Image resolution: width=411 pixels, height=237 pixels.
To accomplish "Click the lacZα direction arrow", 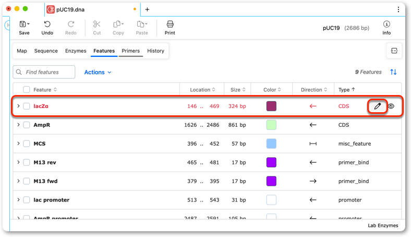I will pyautogui.click(x=313, y=106).
